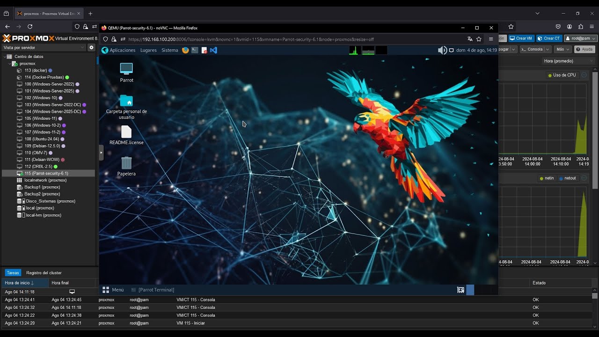Image resolution: width=599 pixels, height=337 pixels.
Task: Click the translate page icon in noVNC window
Action: [470, 39]
